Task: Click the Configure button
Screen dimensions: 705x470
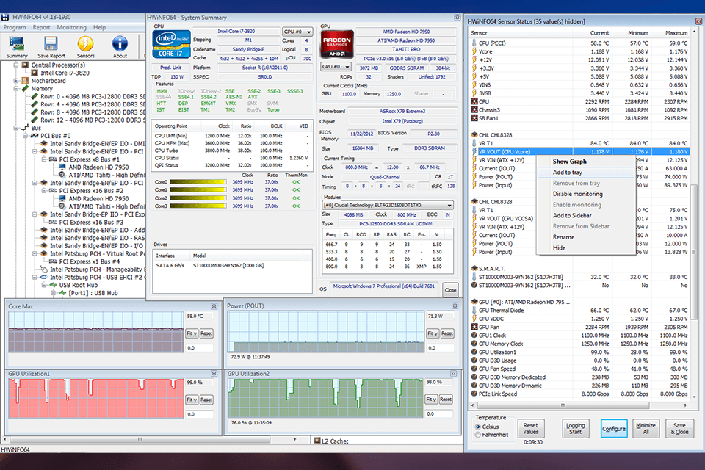Action: (x=614, y=428)
